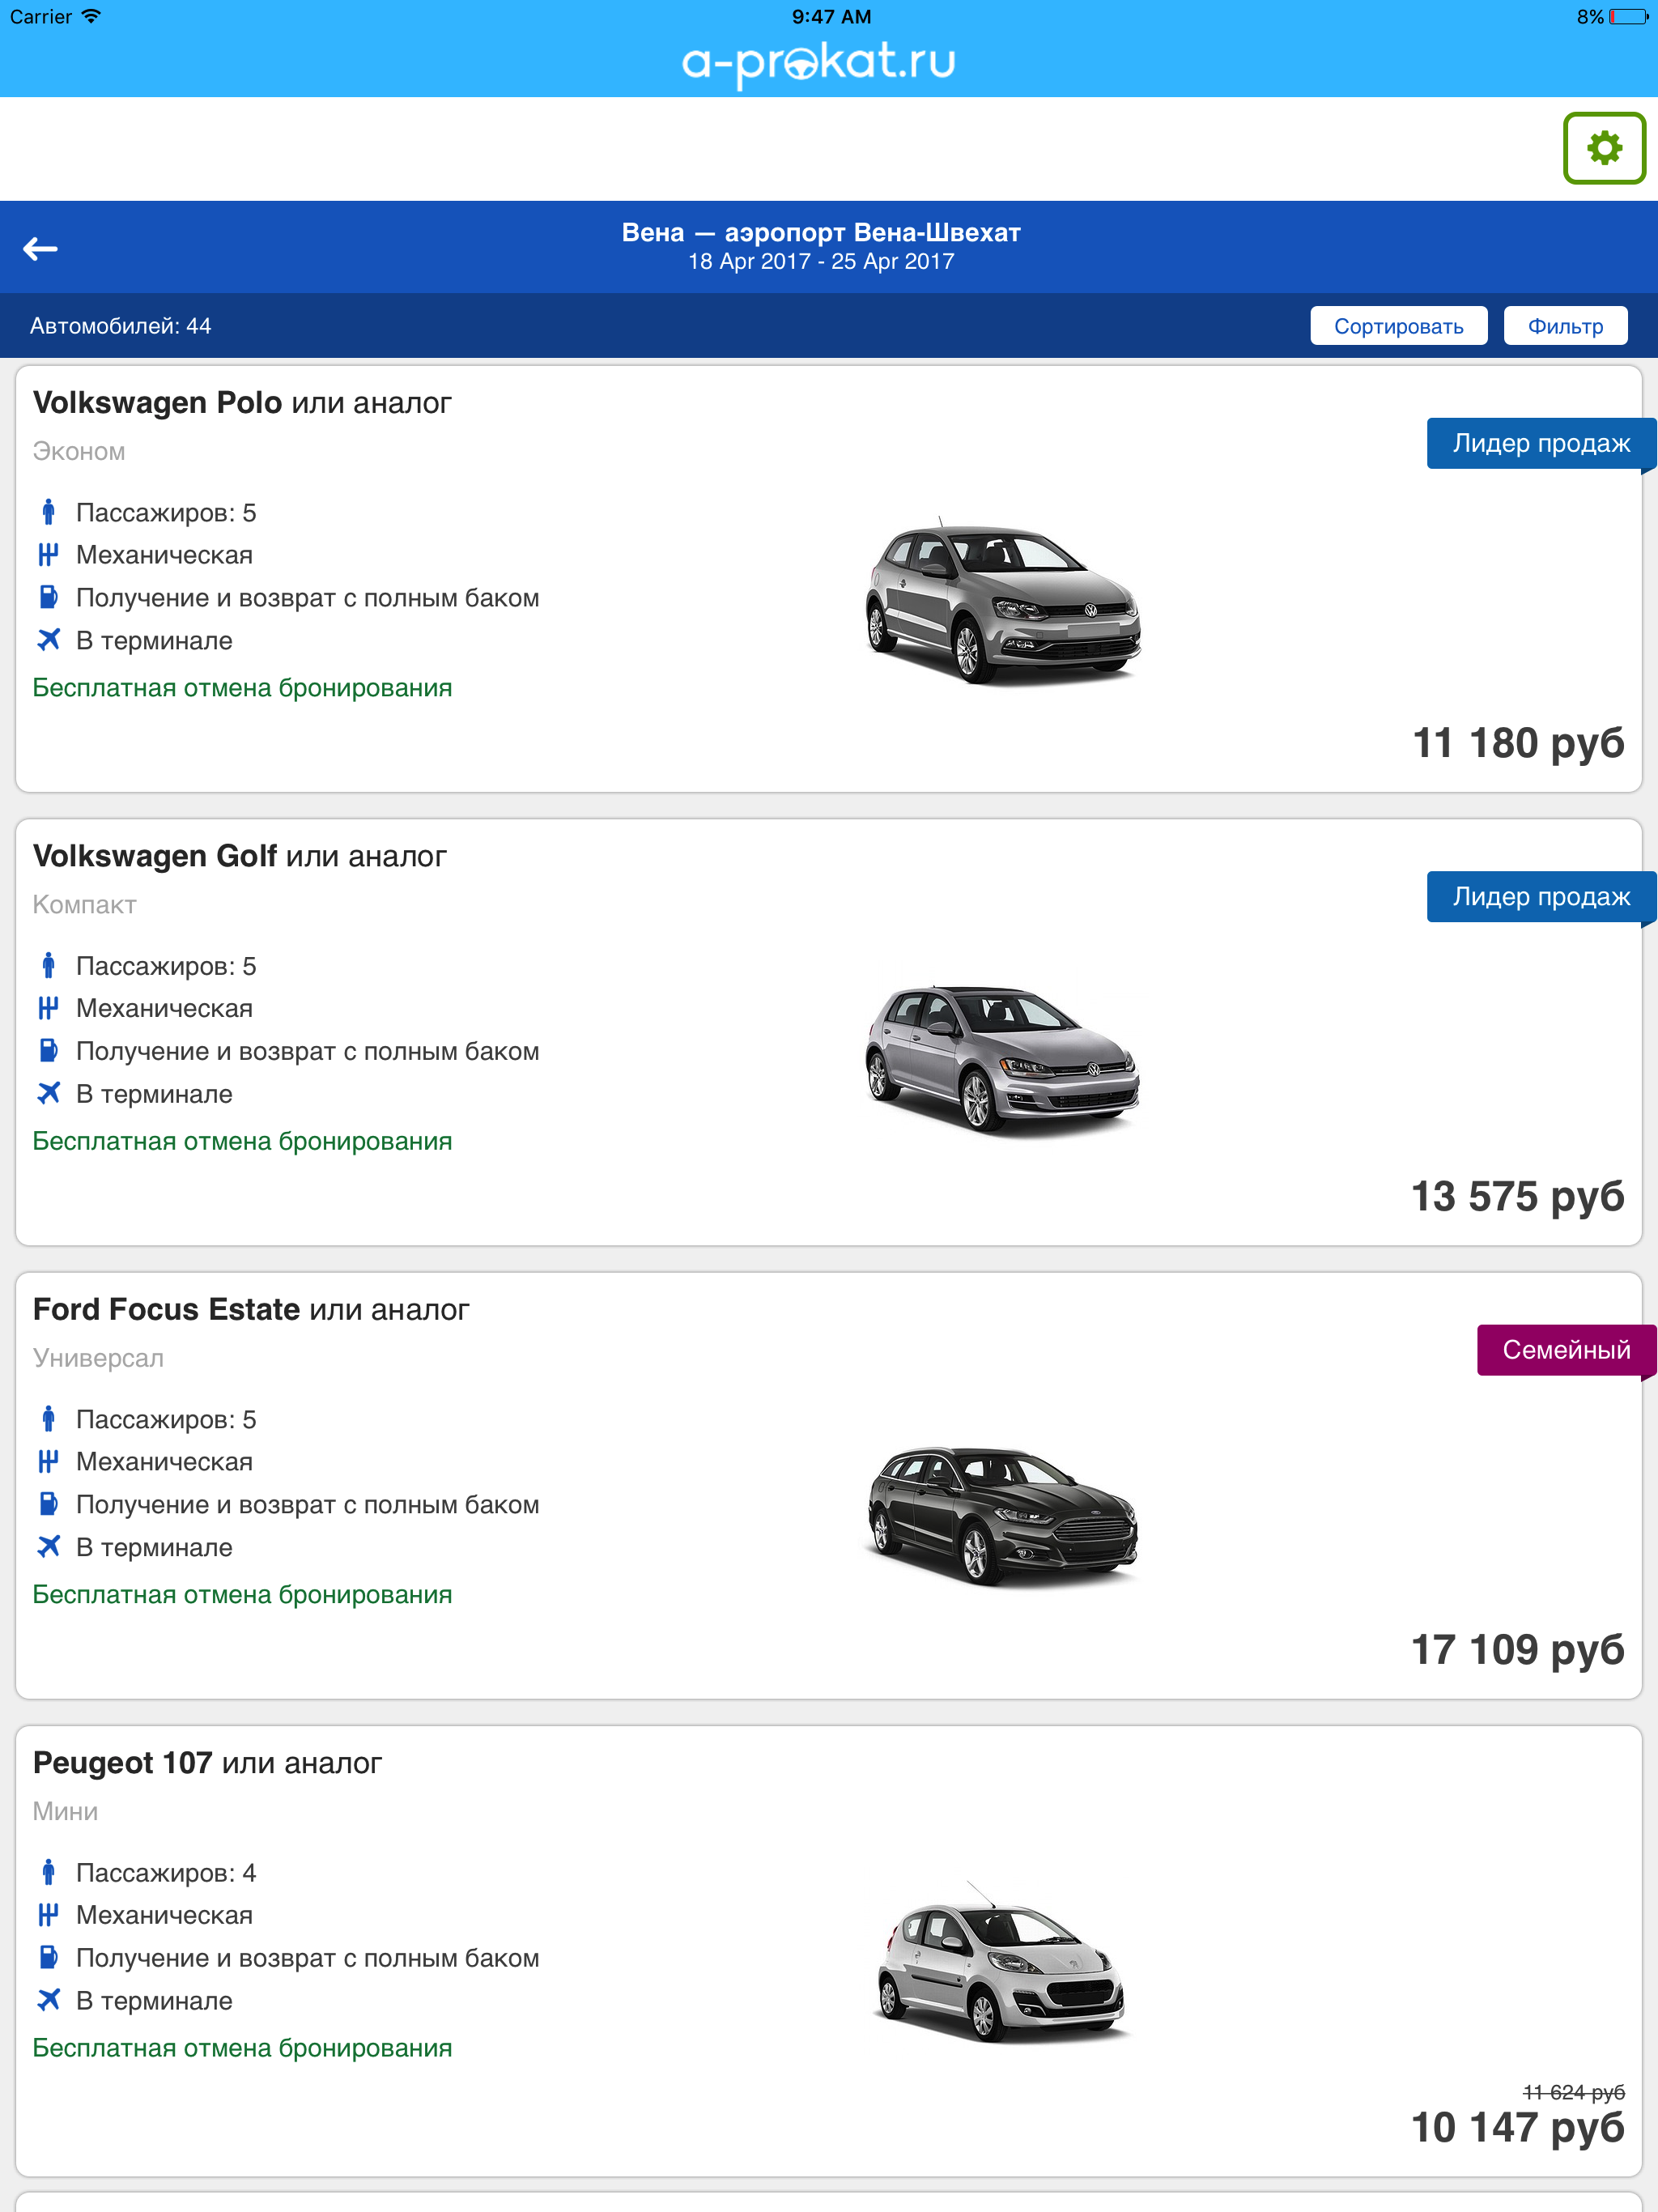Select the Ford Focus Estate car photo
1658x2212 pixels.
[x=1002, y=1513]
